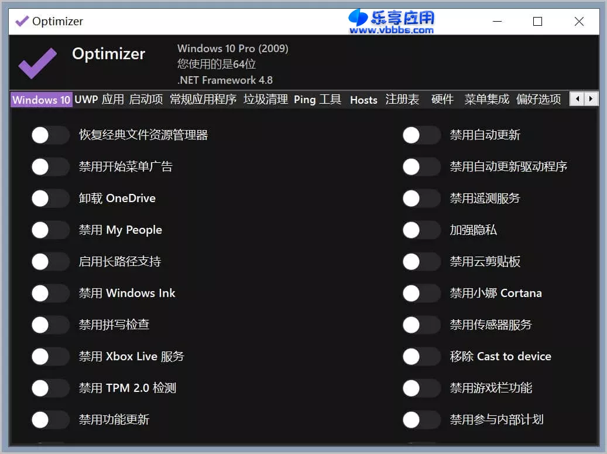Screen dimensions: 607x454
Task: Select the 注册表 tab
Action: (402, 100)
